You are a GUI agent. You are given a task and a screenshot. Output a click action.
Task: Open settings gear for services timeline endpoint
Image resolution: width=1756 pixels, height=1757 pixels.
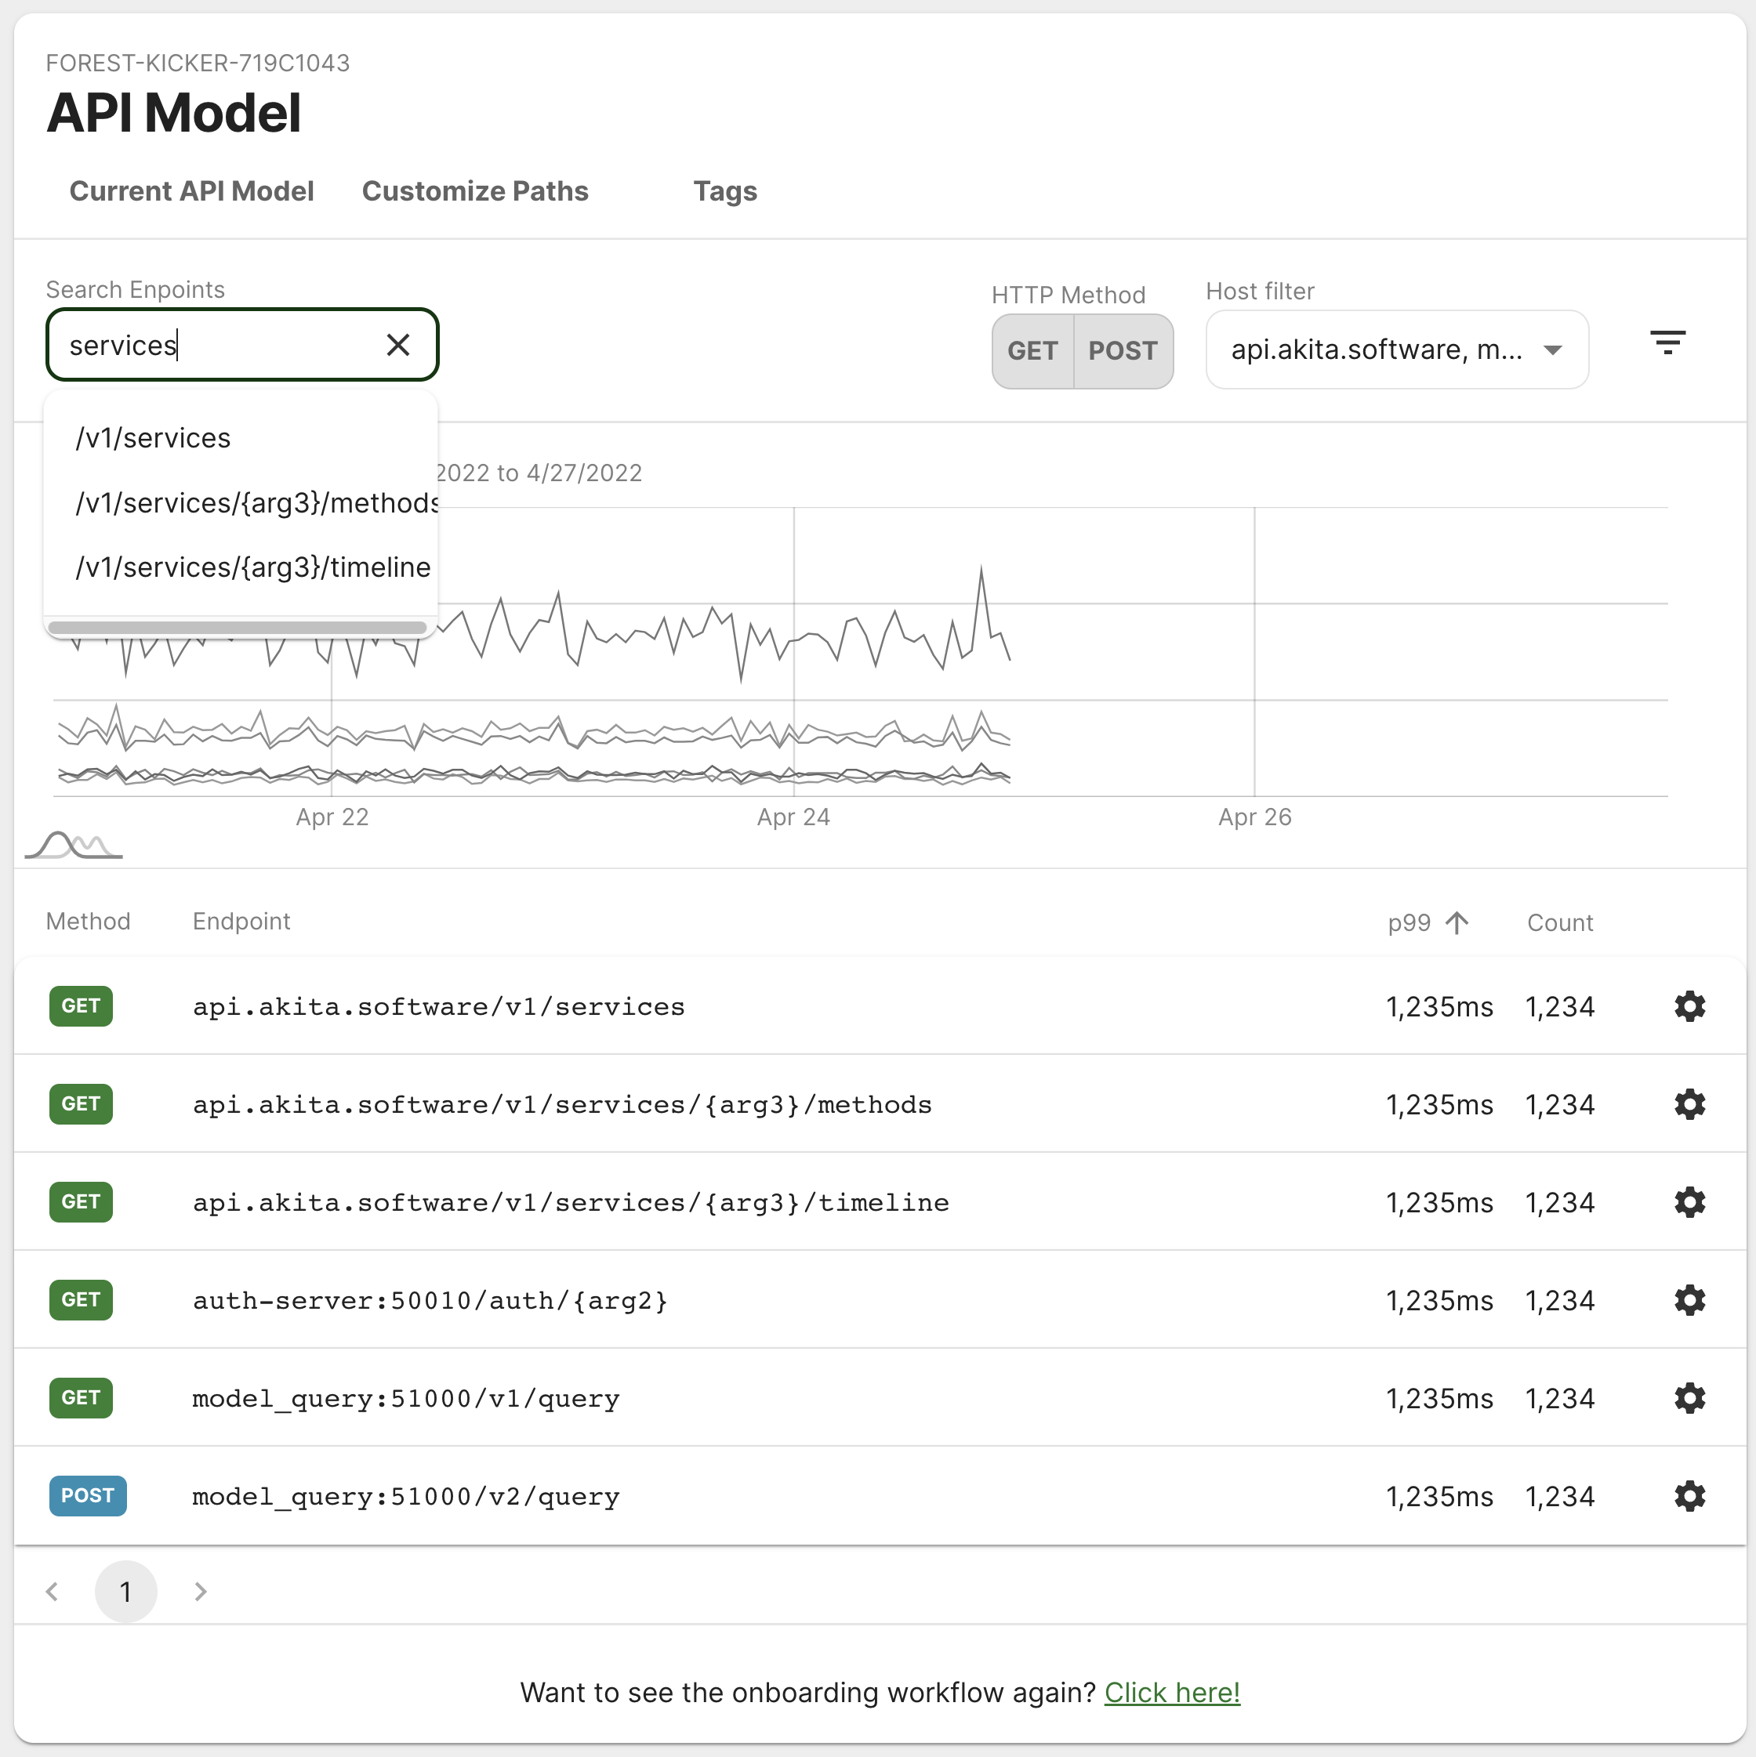click(1689, 1202)
